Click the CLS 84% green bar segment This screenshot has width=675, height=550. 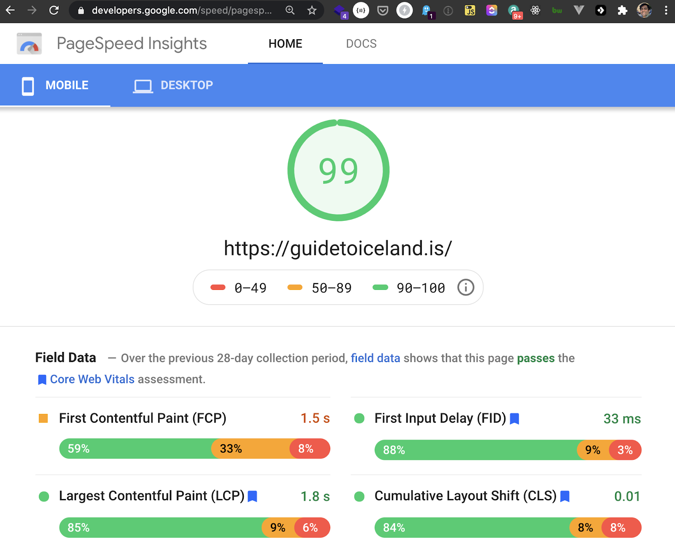(472, 527)
